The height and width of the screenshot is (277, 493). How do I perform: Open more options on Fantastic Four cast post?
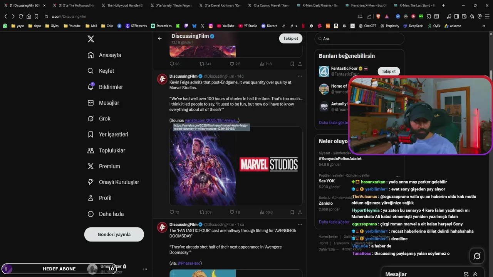coord(300,224)
